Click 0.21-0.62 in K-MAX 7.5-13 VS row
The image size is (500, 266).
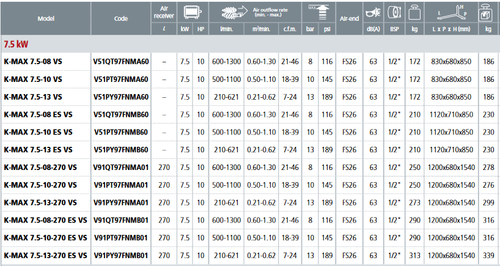click(x=261, y=97)
